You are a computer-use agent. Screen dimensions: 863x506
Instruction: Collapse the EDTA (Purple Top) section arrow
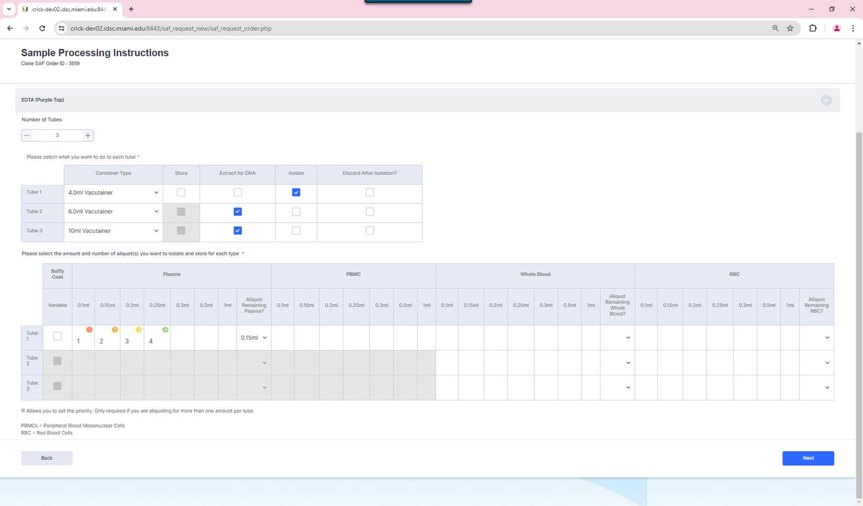[826, 100]
